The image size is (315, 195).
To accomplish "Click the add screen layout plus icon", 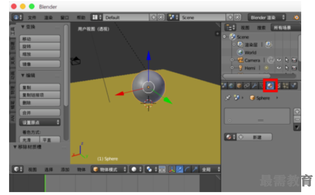I will [x=154, y=17].
